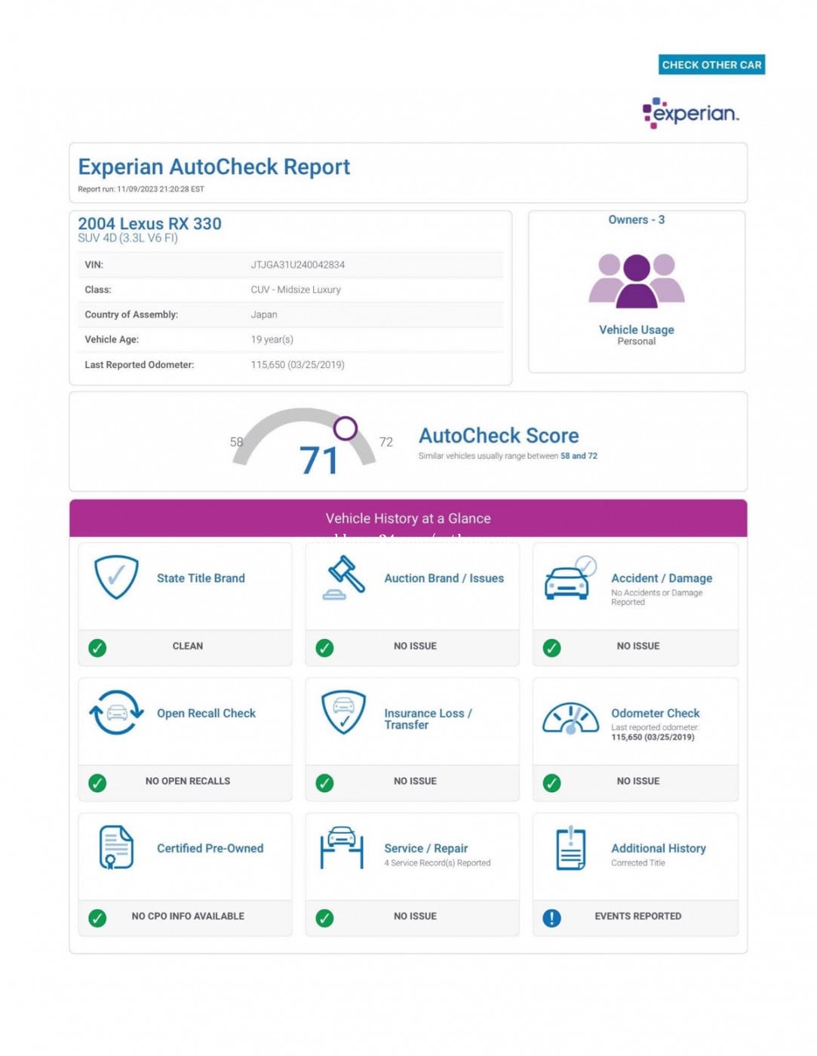817x1056 pixels.
Task: Open the Accident / Damage heading link
Action: [x=661, y=578]
